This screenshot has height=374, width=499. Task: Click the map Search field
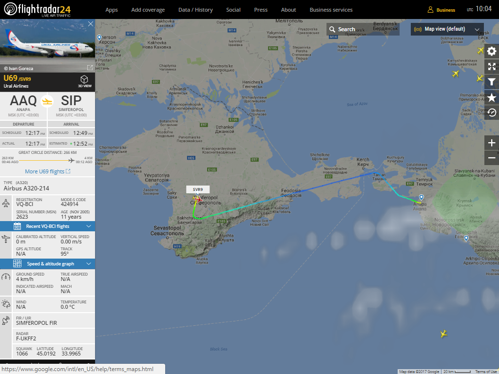point(363,29)
